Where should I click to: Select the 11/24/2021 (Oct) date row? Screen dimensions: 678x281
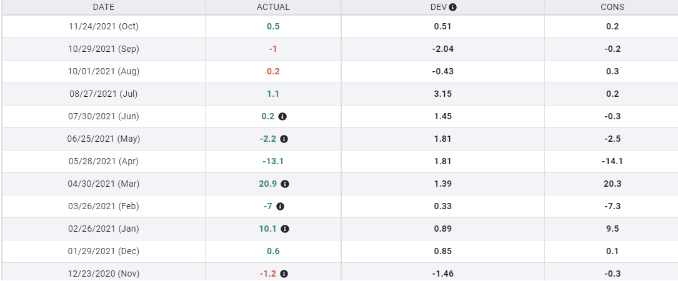104,26
